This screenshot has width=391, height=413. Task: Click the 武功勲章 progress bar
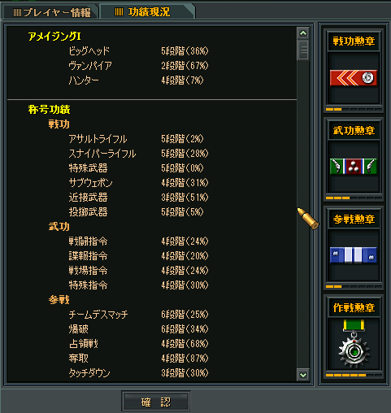click(x=354, y=198)
